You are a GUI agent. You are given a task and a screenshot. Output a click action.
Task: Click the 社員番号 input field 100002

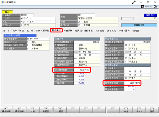(x=27, y=15)
